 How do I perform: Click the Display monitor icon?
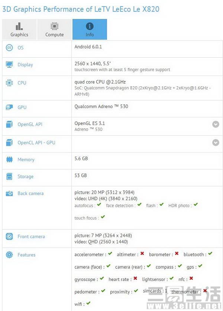(x=9, y=65)
